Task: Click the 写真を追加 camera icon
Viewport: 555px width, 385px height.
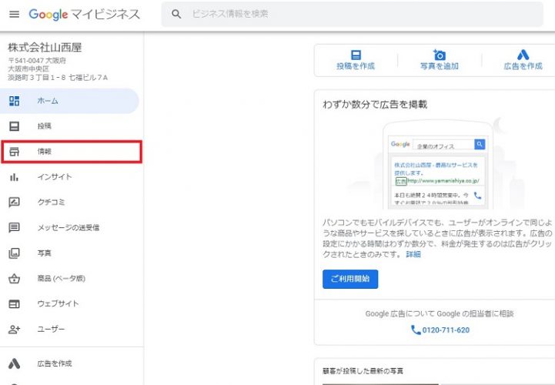Action: (440, 55)
